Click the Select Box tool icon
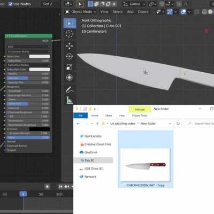 pos(70,23)
